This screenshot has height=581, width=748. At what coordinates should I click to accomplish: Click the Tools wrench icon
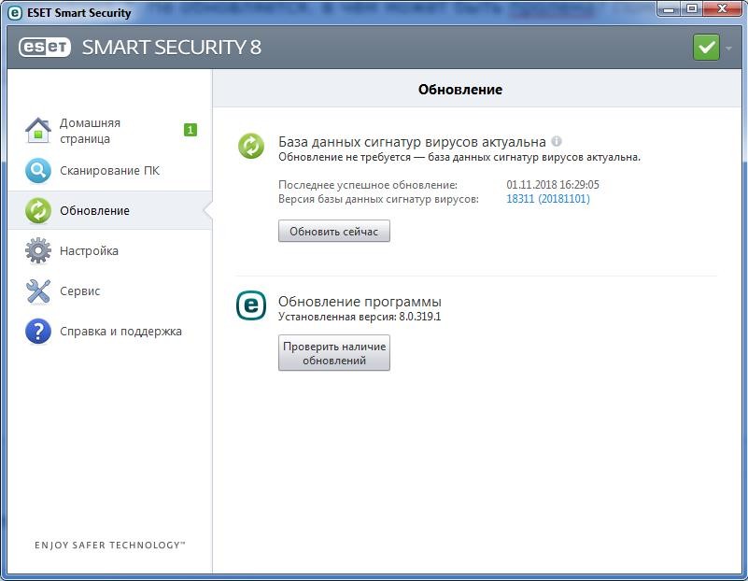[x=38, y=291]
